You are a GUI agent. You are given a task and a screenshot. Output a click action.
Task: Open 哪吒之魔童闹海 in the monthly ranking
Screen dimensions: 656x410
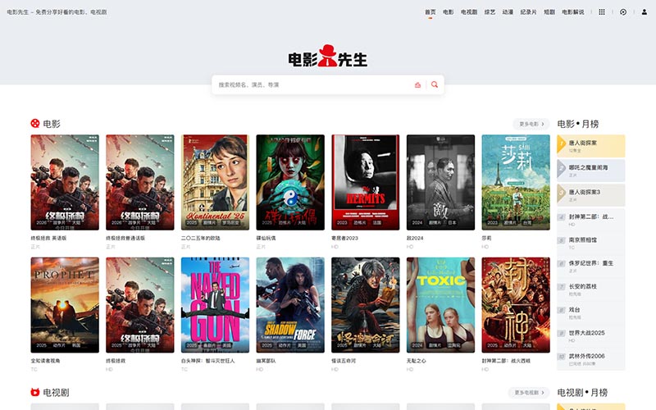click(590, 171)
